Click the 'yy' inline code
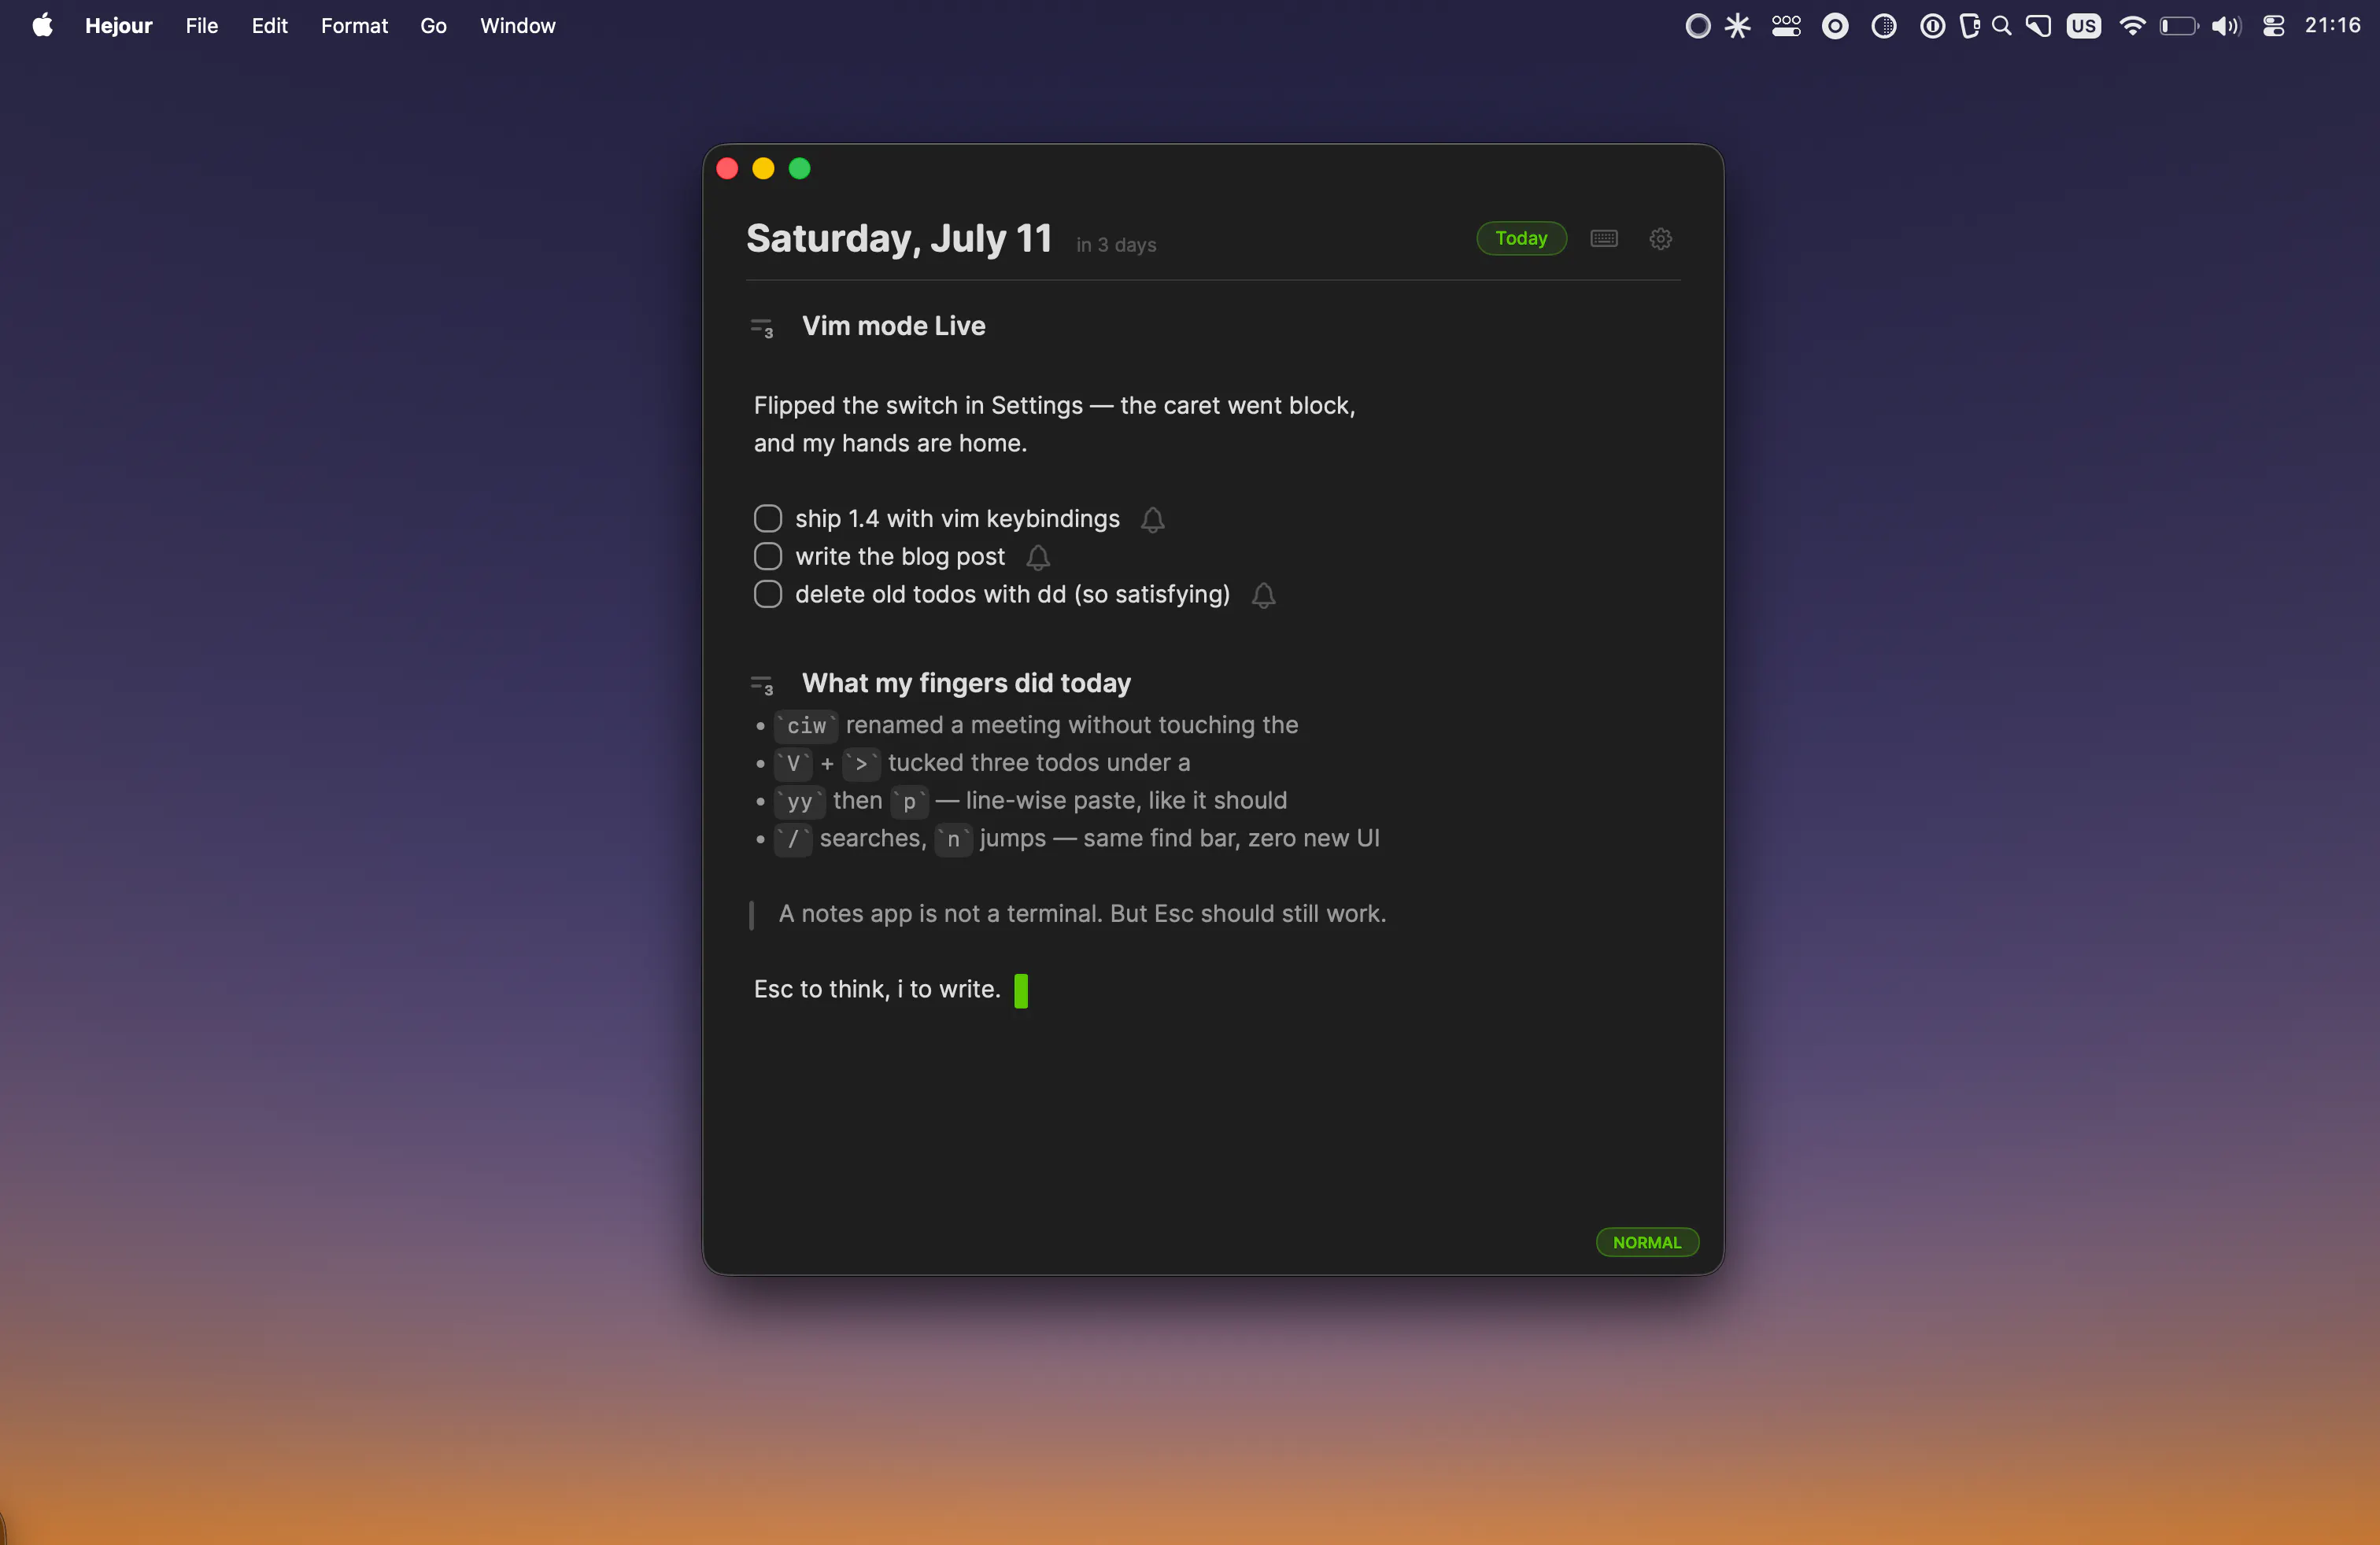The height and width of the screenshot is (1545, 2380). tap(799, 802)
